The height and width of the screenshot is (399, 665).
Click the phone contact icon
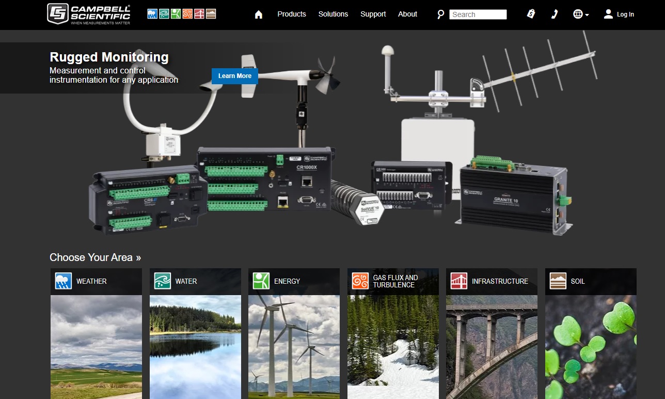[x=555, y=14]
